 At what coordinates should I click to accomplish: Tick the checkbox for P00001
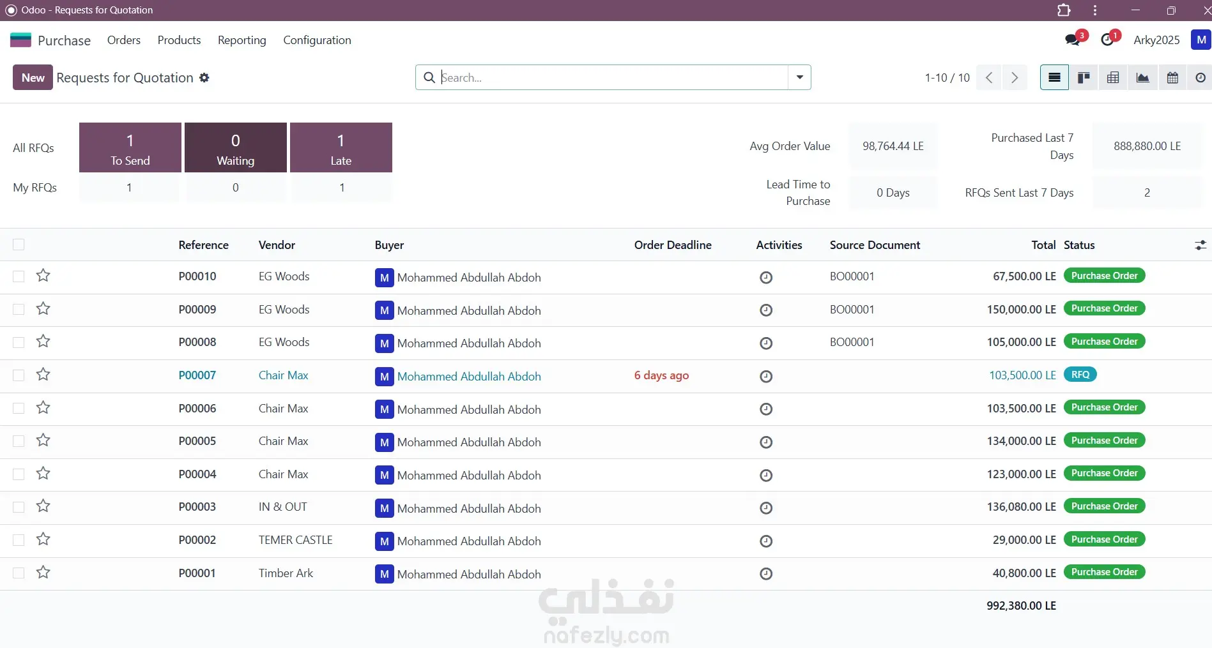(19, 573)
